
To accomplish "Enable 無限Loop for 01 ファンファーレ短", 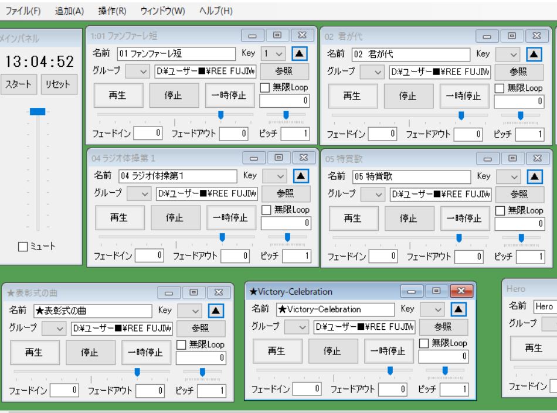I will (x=266, y=88).
